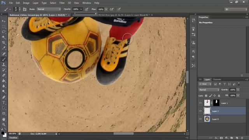Select the Eraser tool
The height and width of the screenshot is (140, 249).
(4, 75)
